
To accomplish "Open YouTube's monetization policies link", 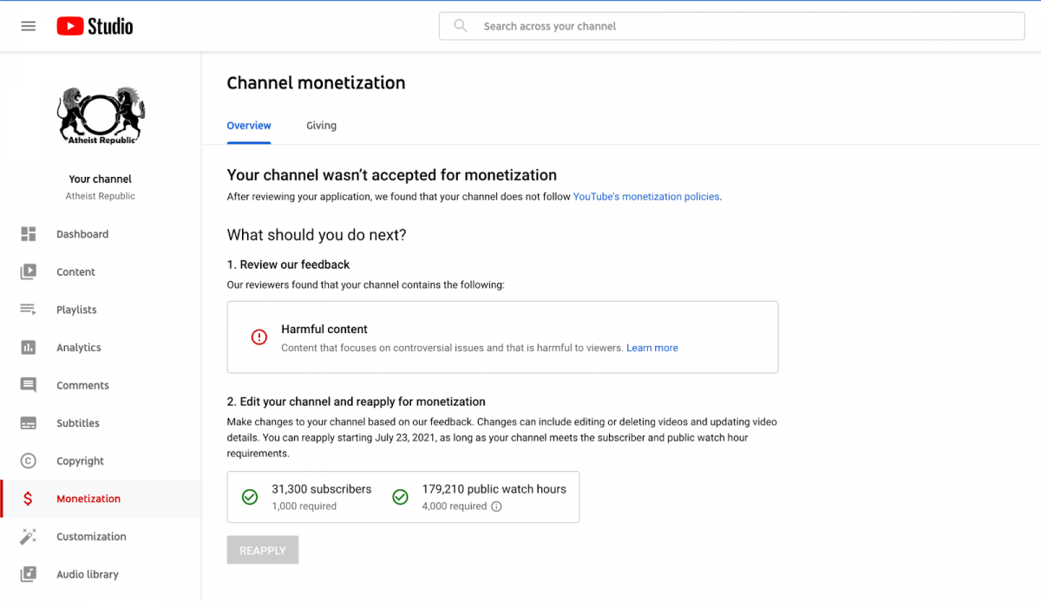I will [x=646, y=197].
